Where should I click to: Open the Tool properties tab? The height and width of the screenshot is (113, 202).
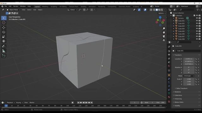pos(169,47)
